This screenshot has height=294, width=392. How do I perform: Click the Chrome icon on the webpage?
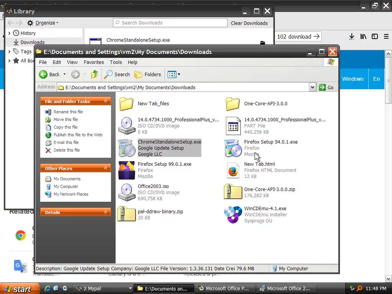(x=21, y=235)
